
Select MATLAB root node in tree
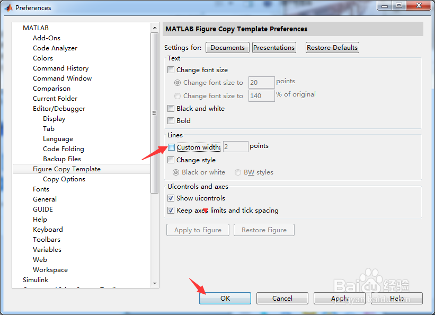(x=36, y=28)
